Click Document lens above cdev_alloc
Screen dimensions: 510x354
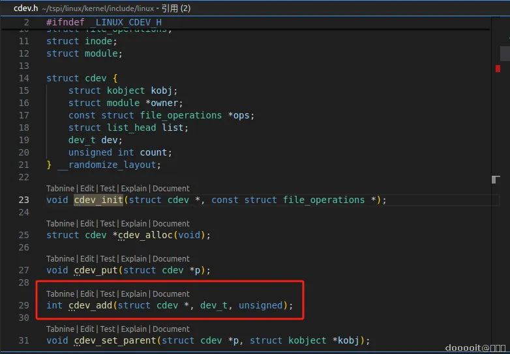tap(171, 224)
